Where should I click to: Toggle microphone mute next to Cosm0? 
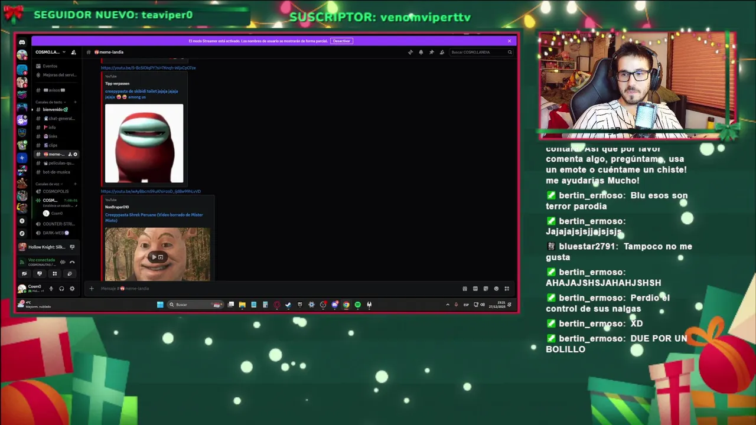point(51,289)
